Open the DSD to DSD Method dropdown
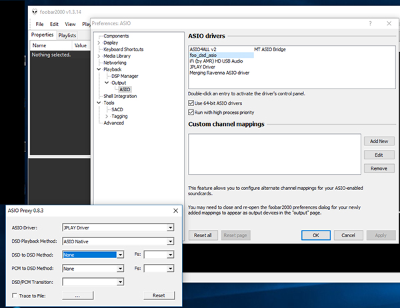This screenshot has width=400, height=308. pos(121,255)
